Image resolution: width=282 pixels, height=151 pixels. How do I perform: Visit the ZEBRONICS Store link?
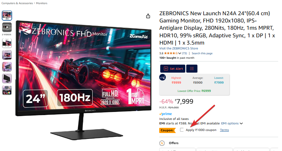[x=179, y=48]
